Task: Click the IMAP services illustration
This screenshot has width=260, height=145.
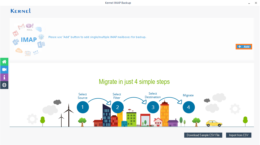Action: point(29,40)
